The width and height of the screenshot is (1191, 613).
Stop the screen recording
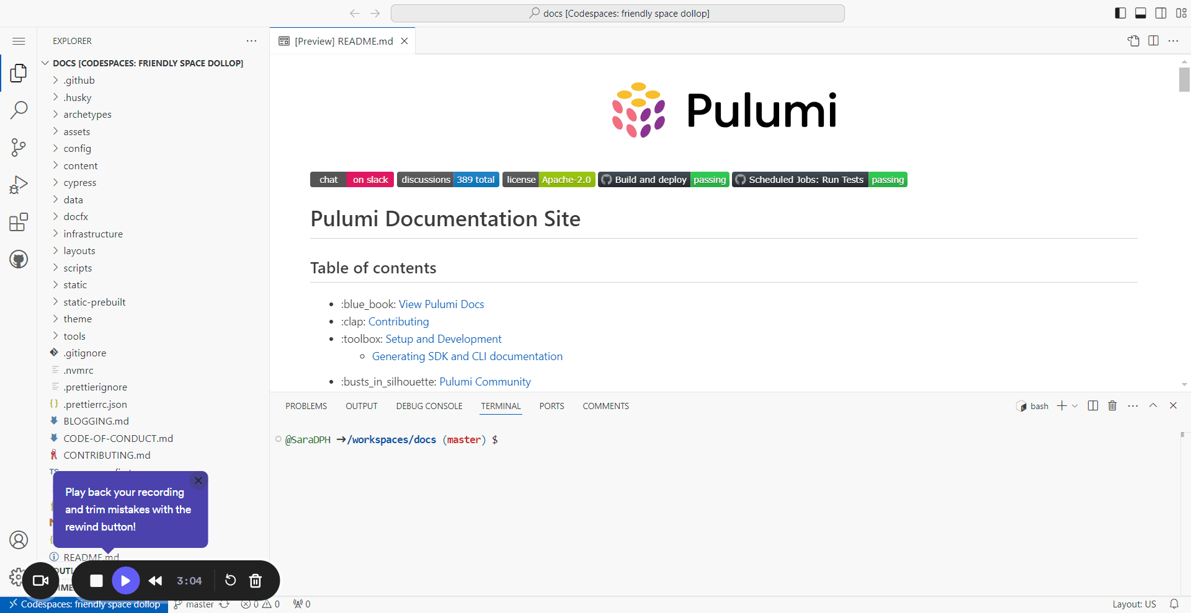(x=96, y=581)
